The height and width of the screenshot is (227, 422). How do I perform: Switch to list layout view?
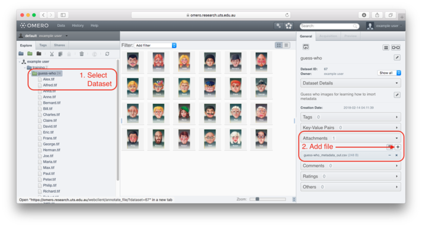pyautogui.click(x=286, y=45)
